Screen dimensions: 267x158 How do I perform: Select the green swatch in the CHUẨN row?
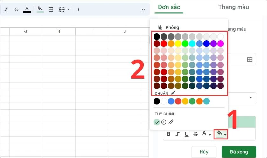[x=192, y=101]
